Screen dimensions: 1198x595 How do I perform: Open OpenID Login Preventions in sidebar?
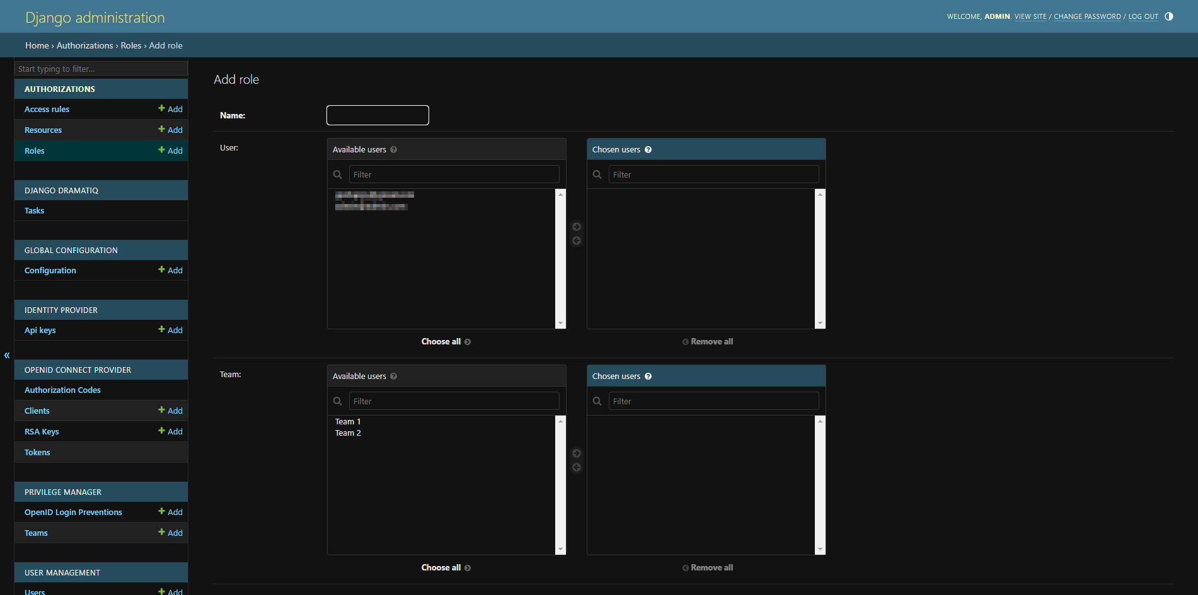[x=73, y=512]
